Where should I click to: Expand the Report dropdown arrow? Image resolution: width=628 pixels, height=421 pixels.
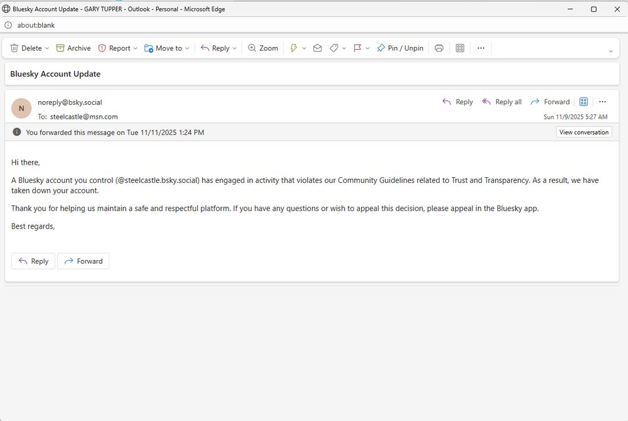tap(136, 48)
